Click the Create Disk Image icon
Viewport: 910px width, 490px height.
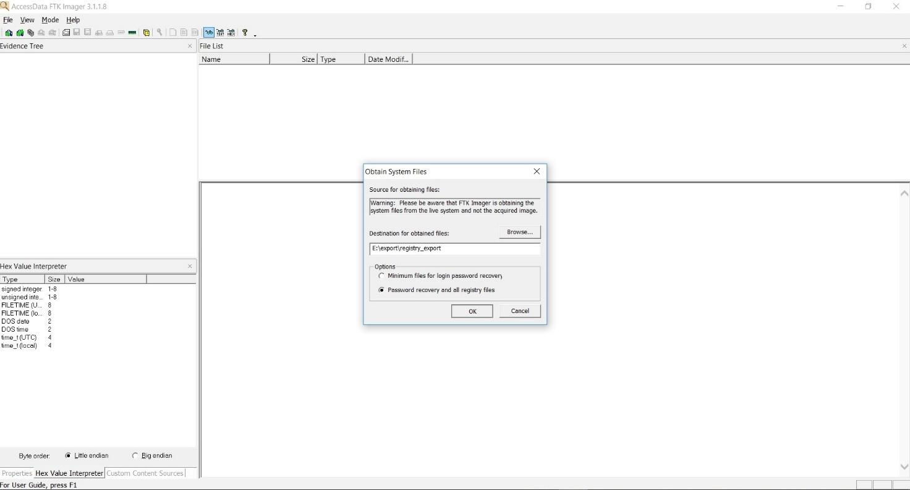click(x=66, y=33)
